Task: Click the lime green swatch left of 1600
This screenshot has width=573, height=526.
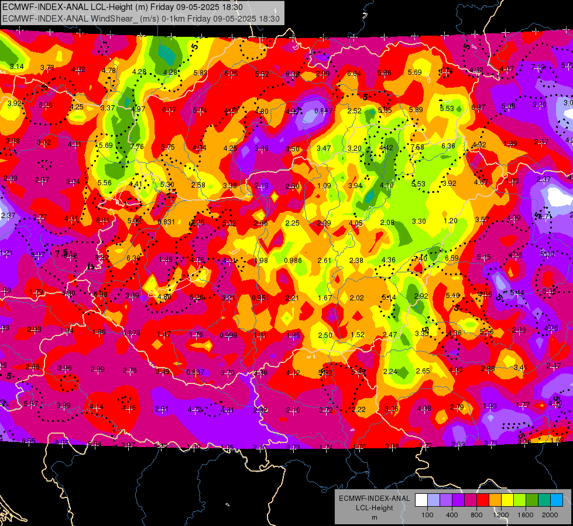Action: (x=520, y=500)
